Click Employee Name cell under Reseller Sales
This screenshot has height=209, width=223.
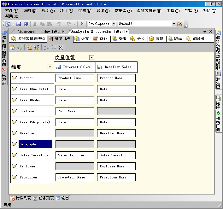pyautogui.click(x=116, y=166)
